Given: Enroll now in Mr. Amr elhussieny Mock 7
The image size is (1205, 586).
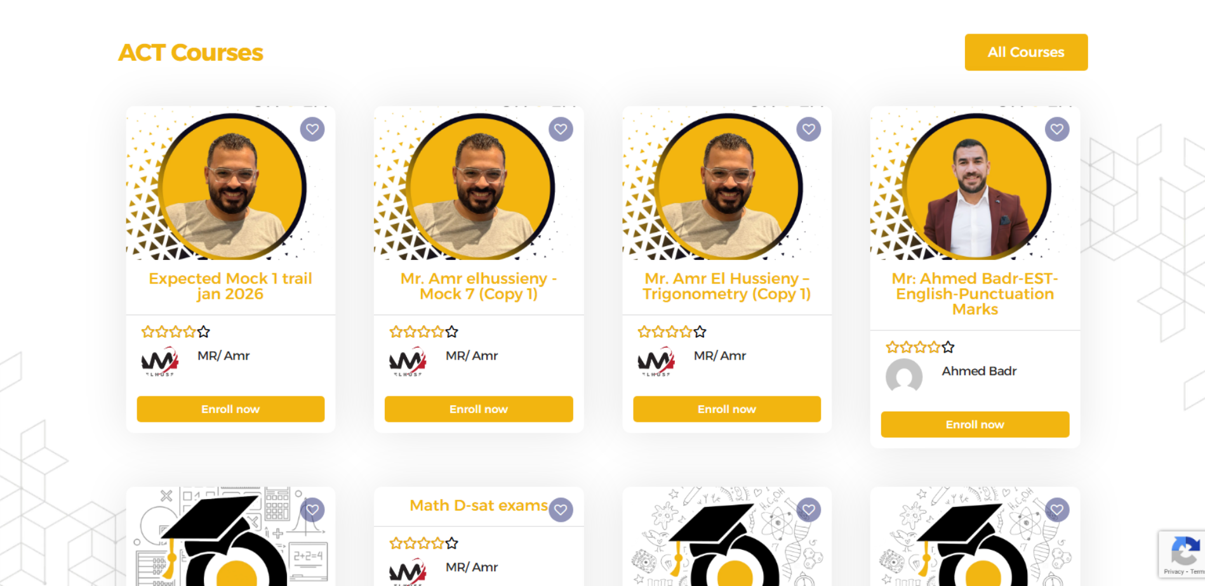Looking at the screenshot, I should coord(479,409).
